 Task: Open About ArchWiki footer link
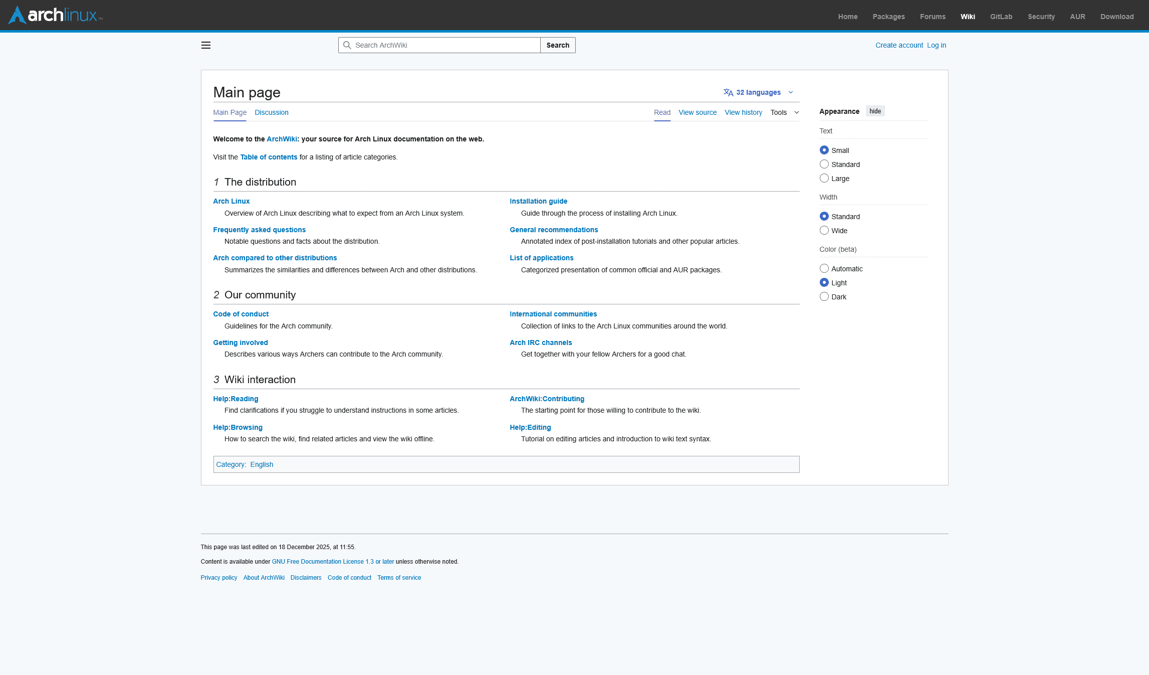point(264,578)
